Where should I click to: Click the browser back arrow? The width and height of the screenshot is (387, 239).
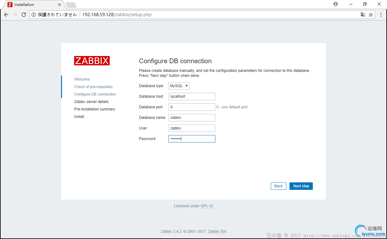[x=6, y=15]
